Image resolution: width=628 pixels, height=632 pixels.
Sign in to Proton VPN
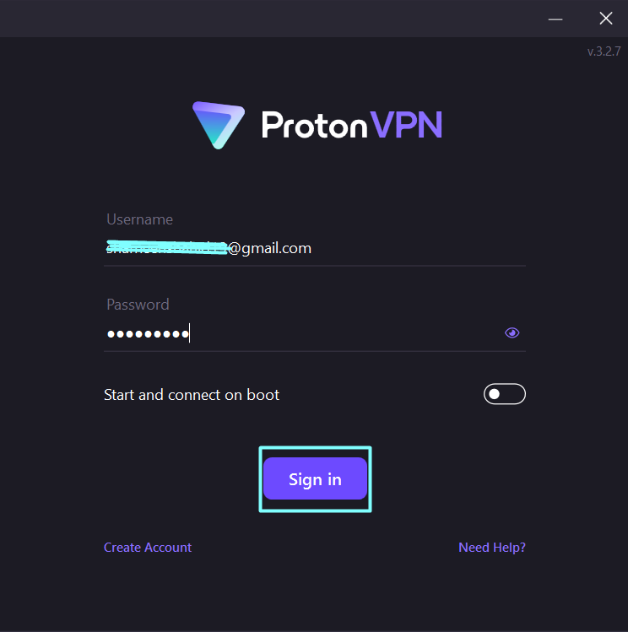[315, 478]
